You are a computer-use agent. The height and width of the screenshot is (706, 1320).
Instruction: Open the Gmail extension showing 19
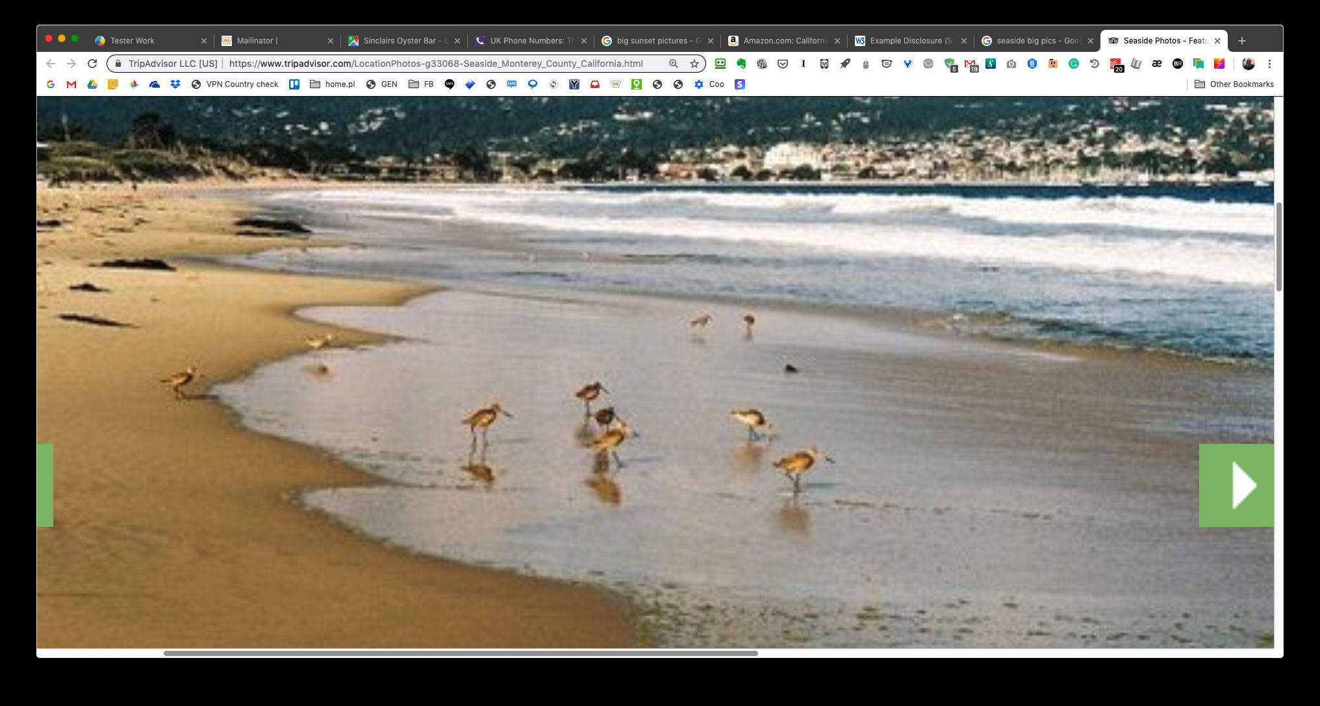click(x=971, y=64)
